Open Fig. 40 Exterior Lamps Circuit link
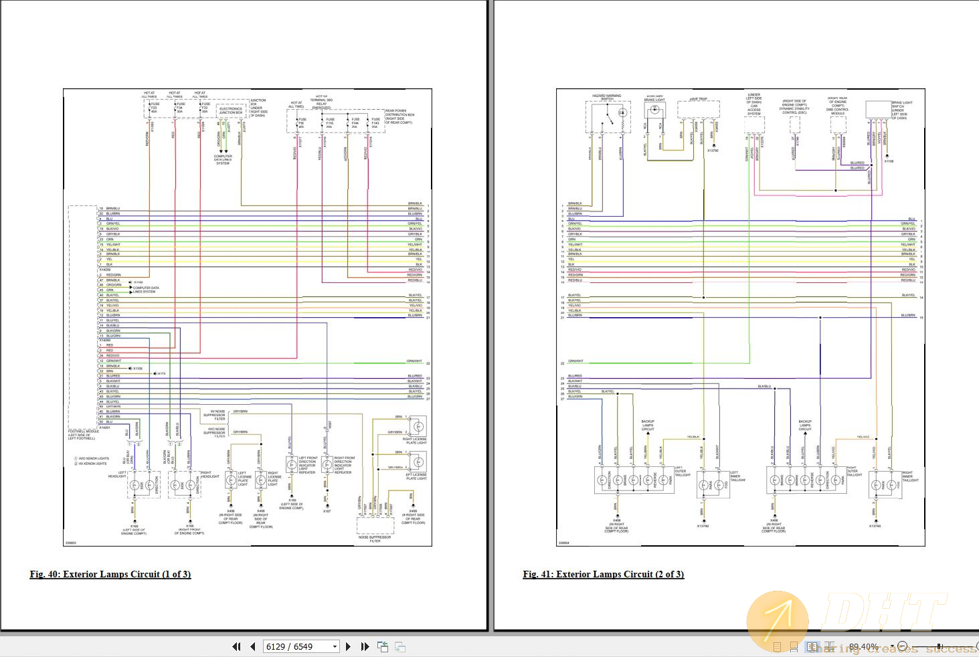Image resolution: width=979 pixels, height=657 pixels. pos(110,574)
